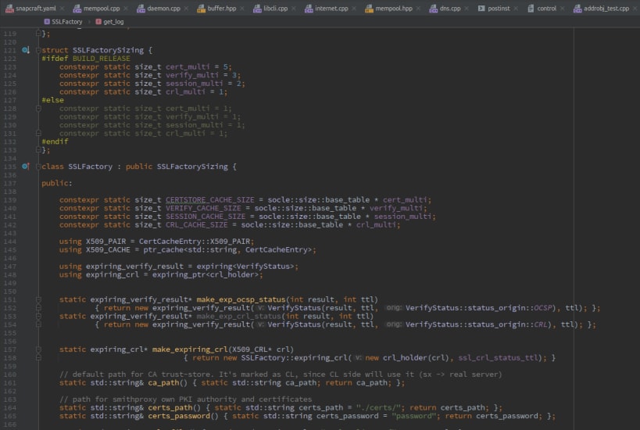Open the addrobj_test.cpp tab

coord(606,8)
